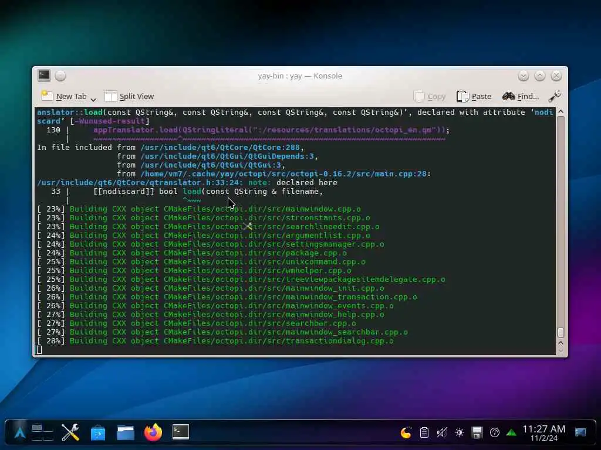Expand hidden tray icons with green arrow
The width and height of the screenshot is (601, 450).
[511, 433]
